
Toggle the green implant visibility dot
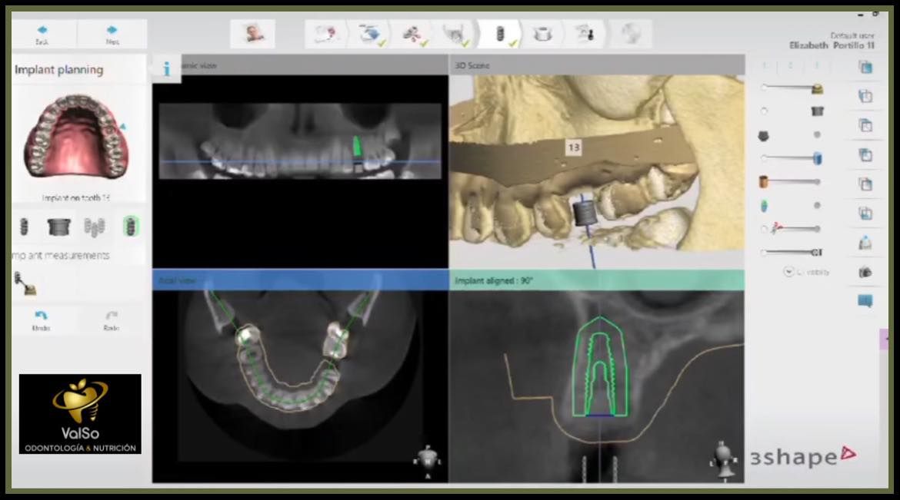(817, 205)
